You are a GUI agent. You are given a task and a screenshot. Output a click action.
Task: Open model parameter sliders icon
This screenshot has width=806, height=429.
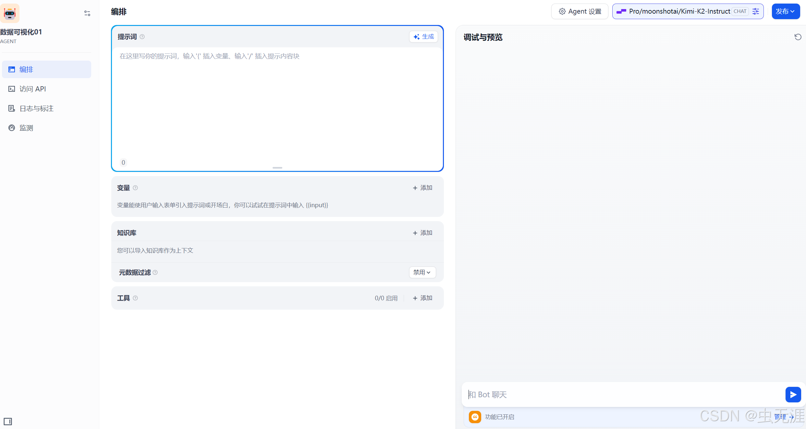(x=756, y=11)
